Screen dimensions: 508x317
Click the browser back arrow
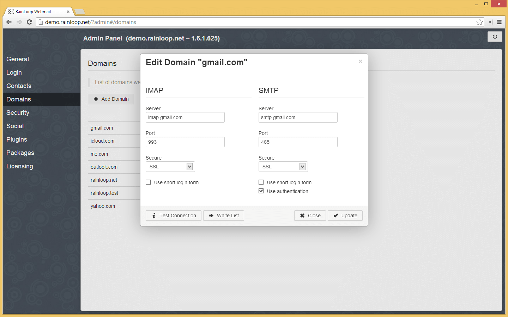[x=9, y=22]
